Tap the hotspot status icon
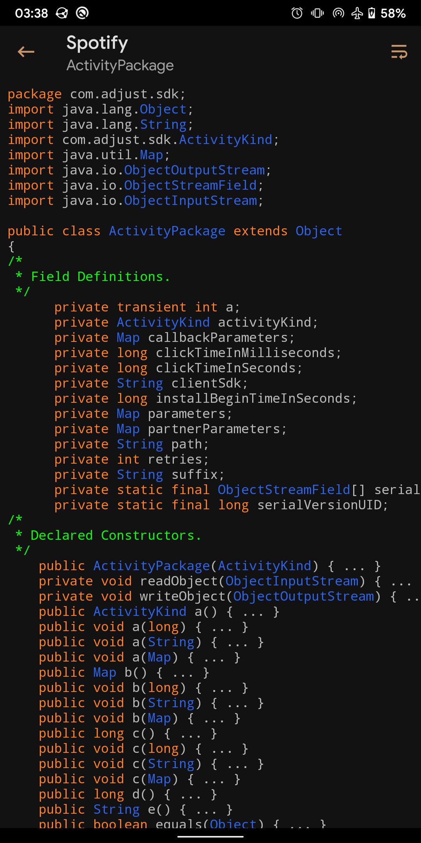Screen dimensions: 421x843 [x=338, y=13]
